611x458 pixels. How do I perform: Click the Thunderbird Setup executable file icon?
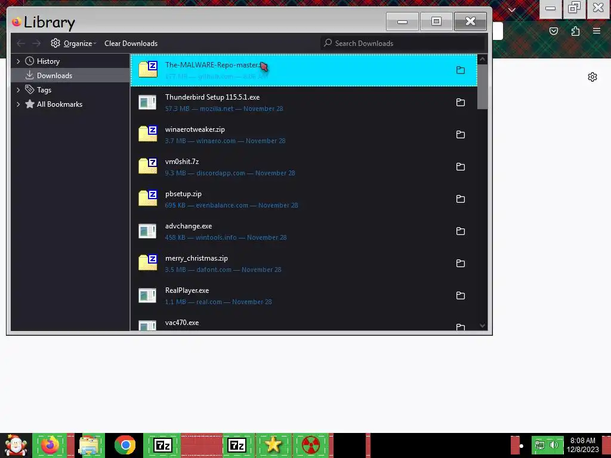point(147,102)
